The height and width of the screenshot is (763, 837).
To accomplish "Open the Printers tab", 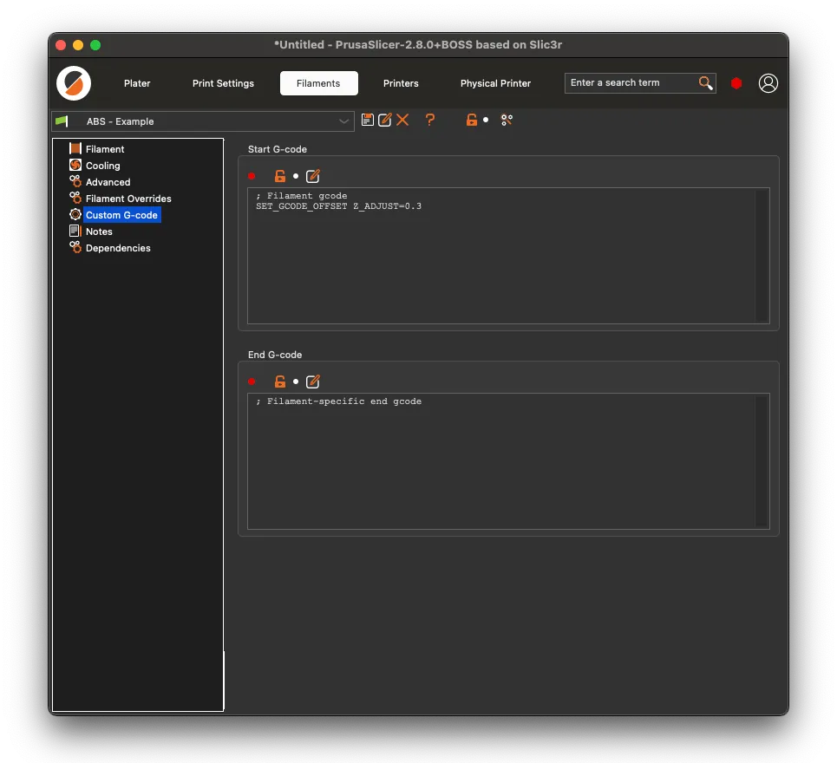I will [401, 83].
